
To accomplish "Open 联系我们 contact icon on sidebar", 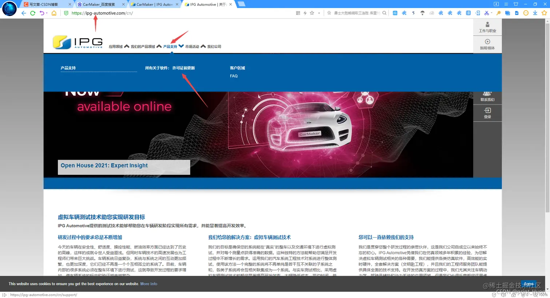I will point(487,95).
